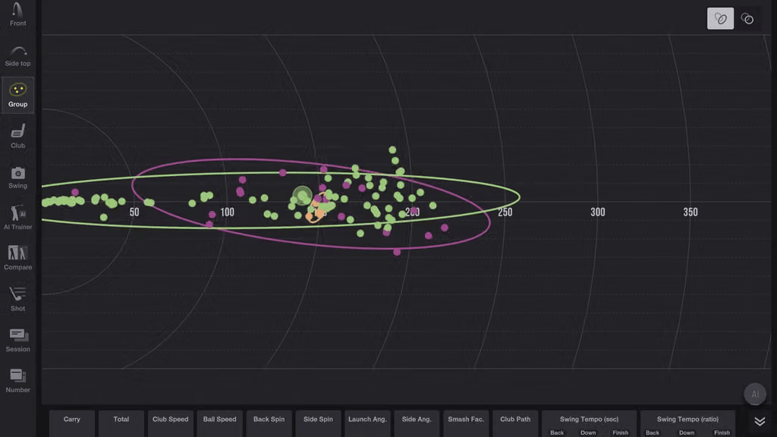Viewport: 777px width, 437px height.
Task: Open the Front view from the sidebar
Action: pos(18,14)
